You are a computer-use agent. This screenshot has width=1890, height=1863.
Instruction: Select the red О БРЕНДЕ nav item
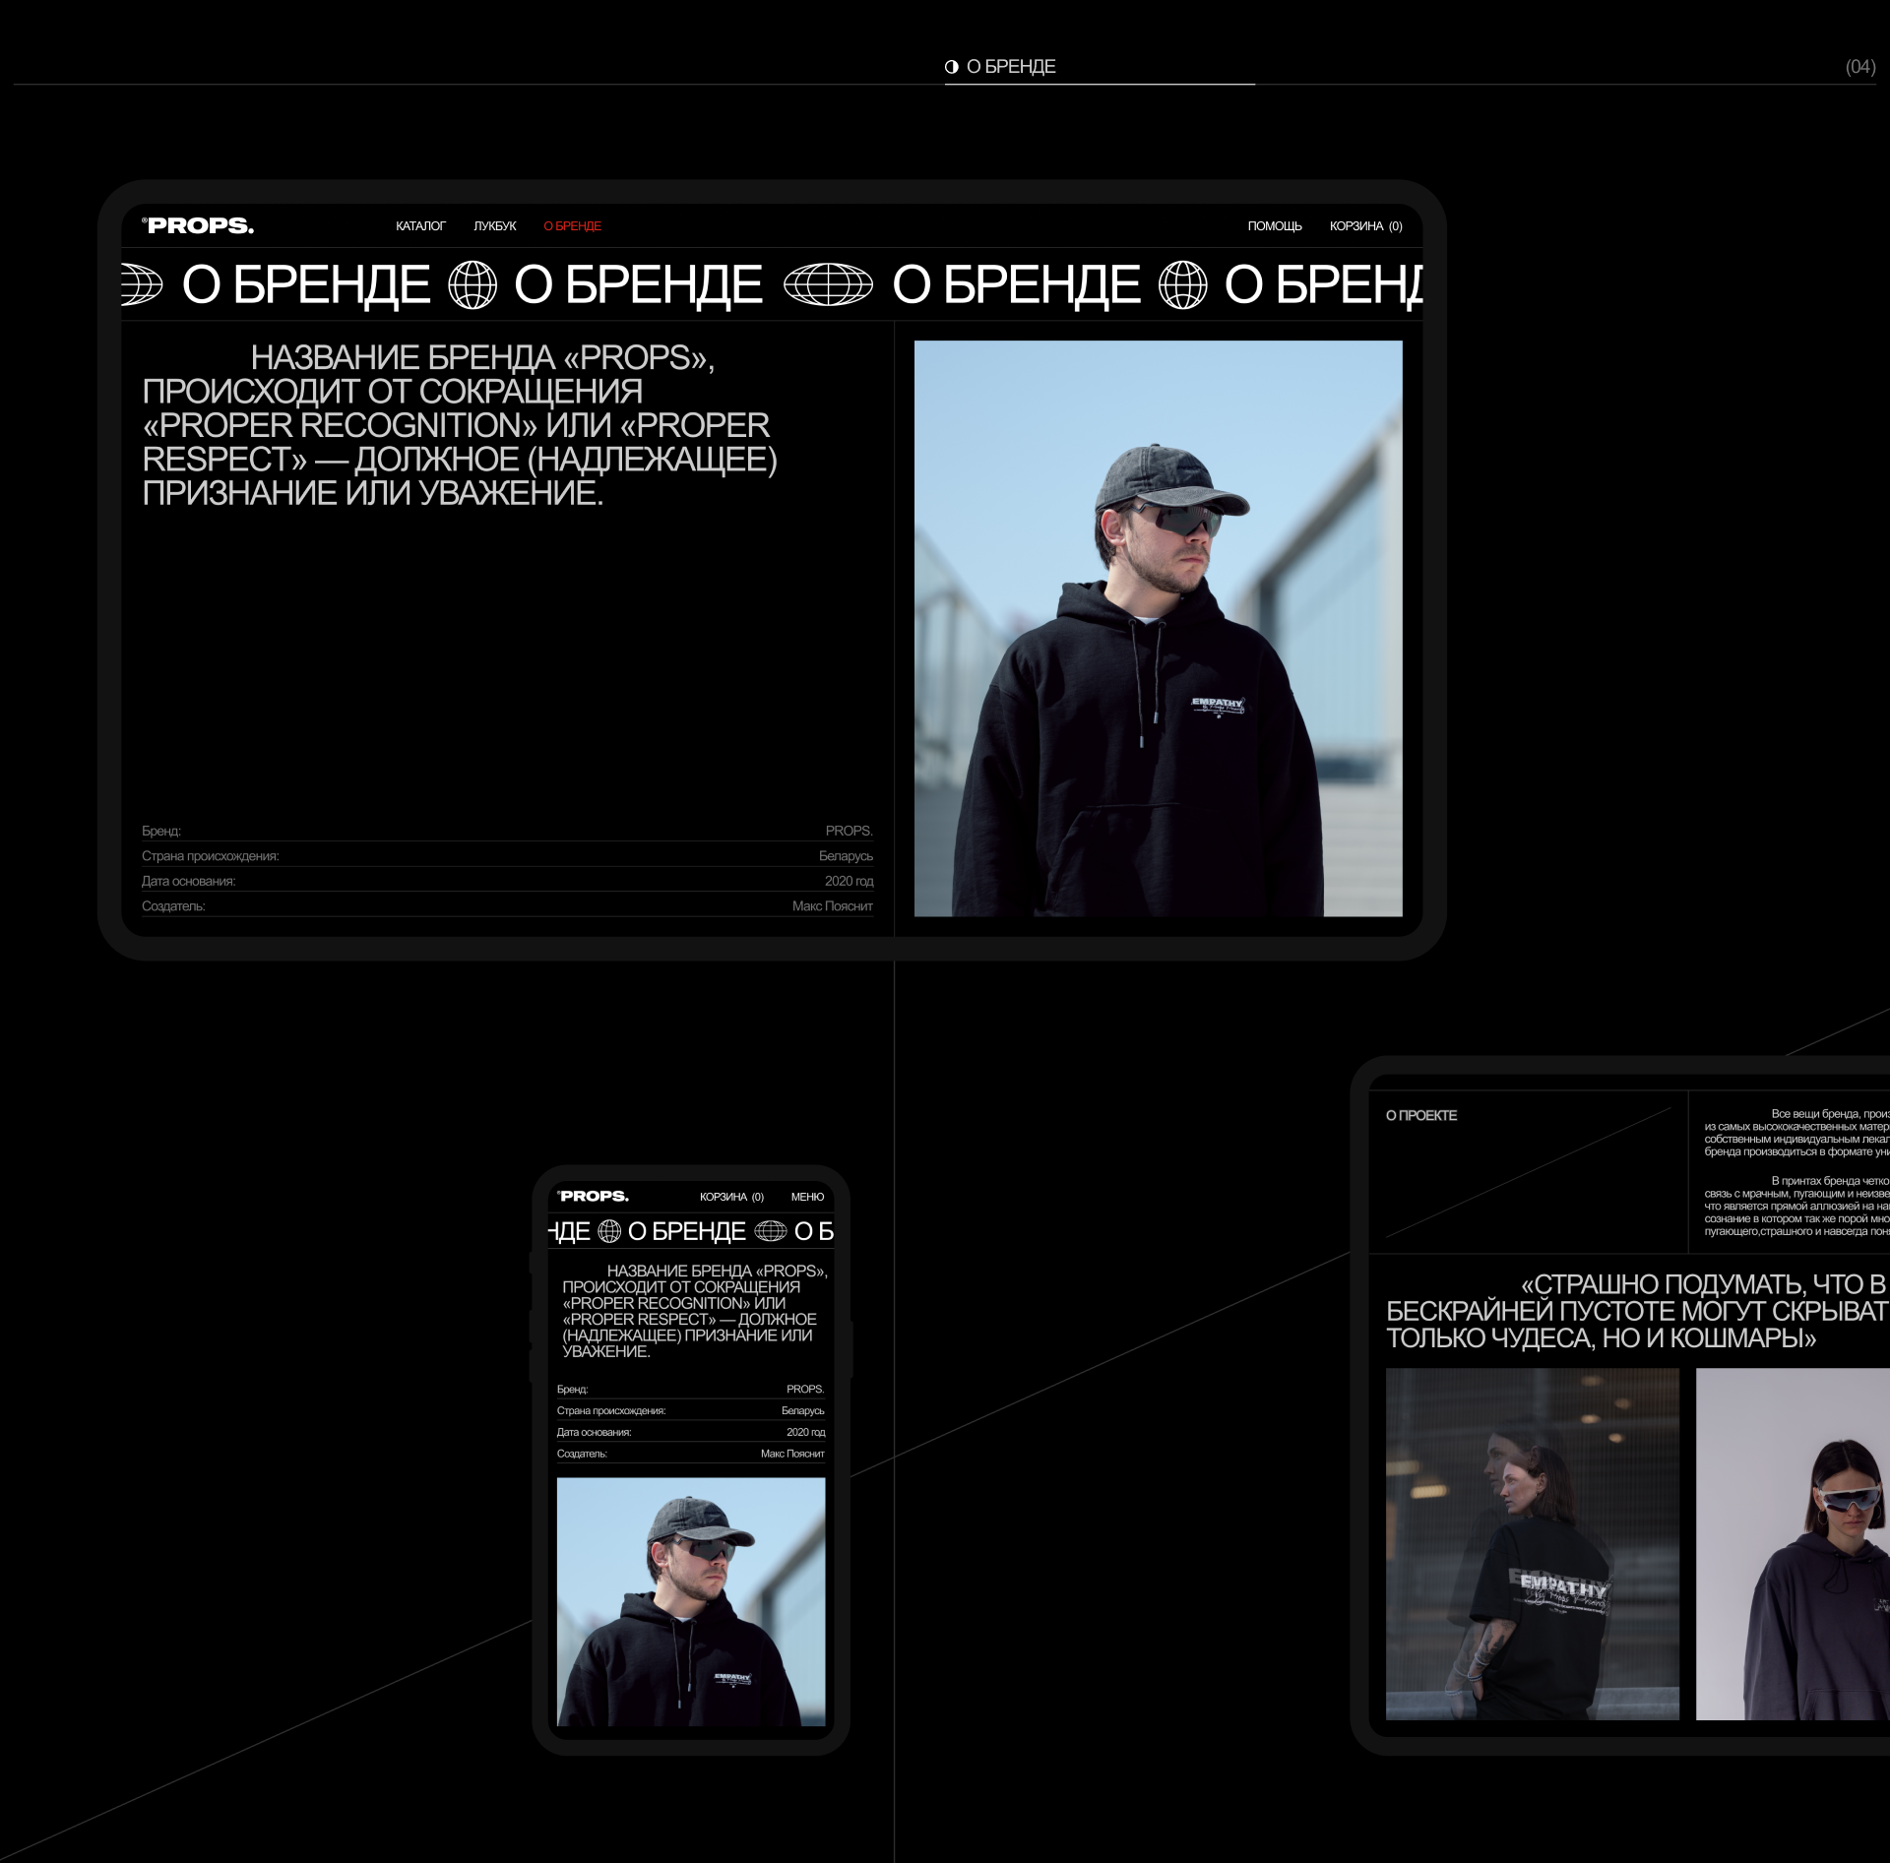572,226
